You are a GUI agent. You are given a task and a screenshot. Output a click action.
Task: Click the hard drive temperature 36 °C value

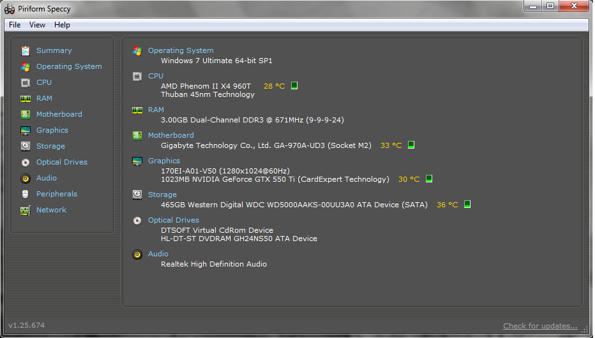pyautogui.click(x=448, y=205)
